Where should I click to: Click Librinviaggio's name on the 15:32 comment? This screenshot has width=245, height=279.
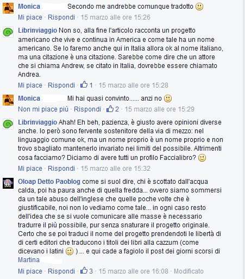coord(37,122)
